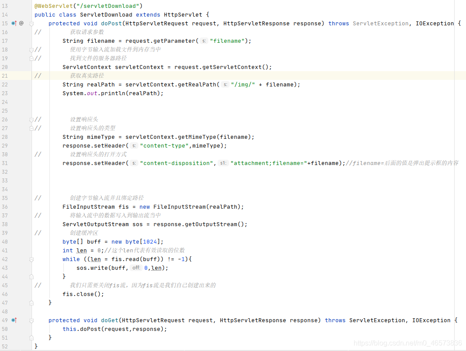Click the getMimeType method call

(197, 137)
